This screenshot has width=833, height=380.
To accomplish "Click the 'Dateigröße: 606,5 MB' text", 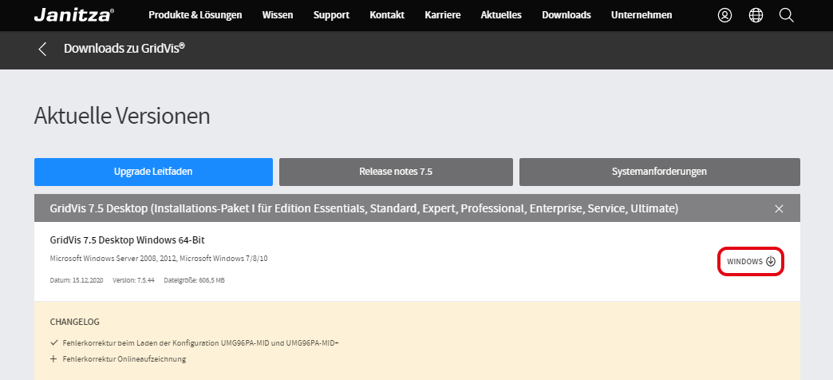I will [x=195, y=280].
